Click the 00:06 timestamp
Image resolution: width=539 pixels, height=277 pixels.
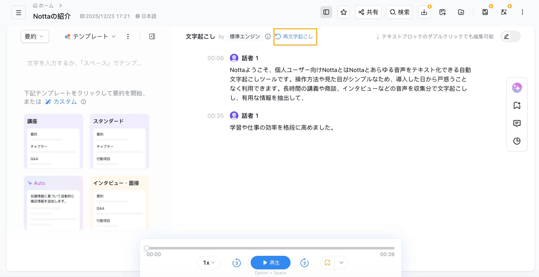[x=216, y=58]
